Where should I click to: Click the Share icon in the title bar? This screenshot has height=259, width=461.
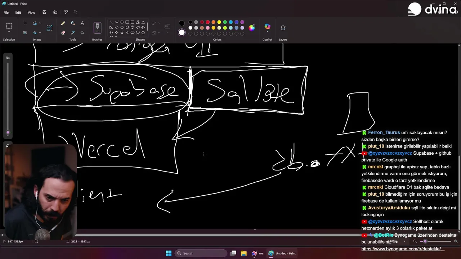click(55, 12)
